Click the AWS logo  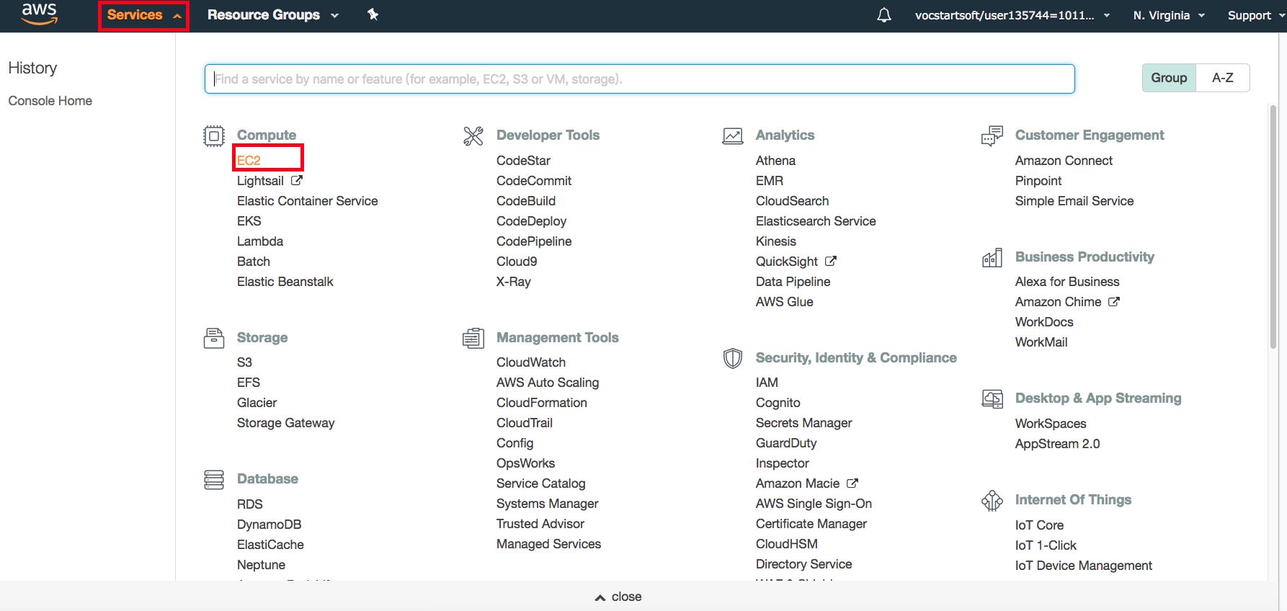click(40, 14)
